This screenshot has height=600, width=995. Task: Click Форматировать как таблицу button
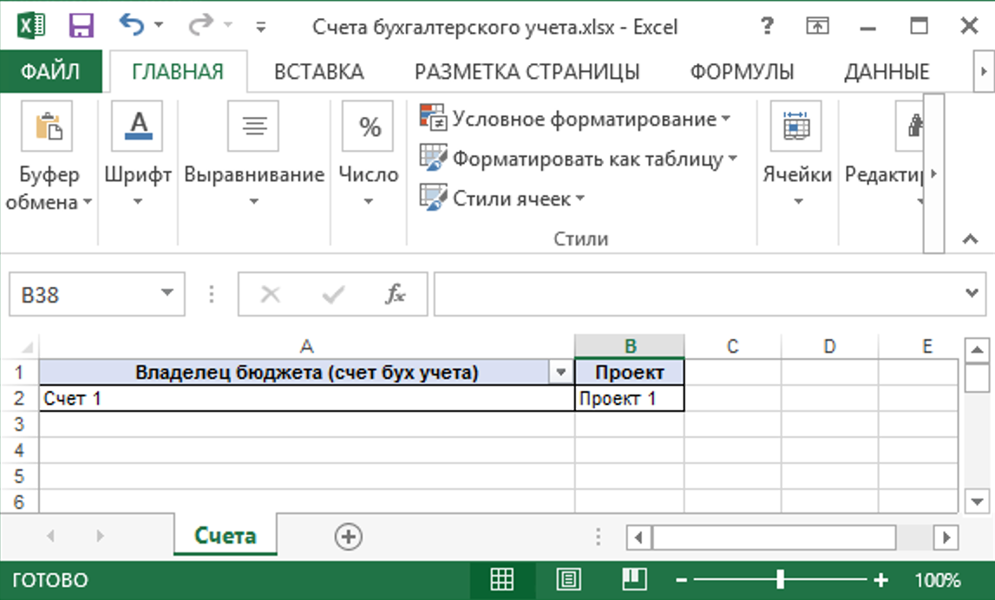coord(579,159)
